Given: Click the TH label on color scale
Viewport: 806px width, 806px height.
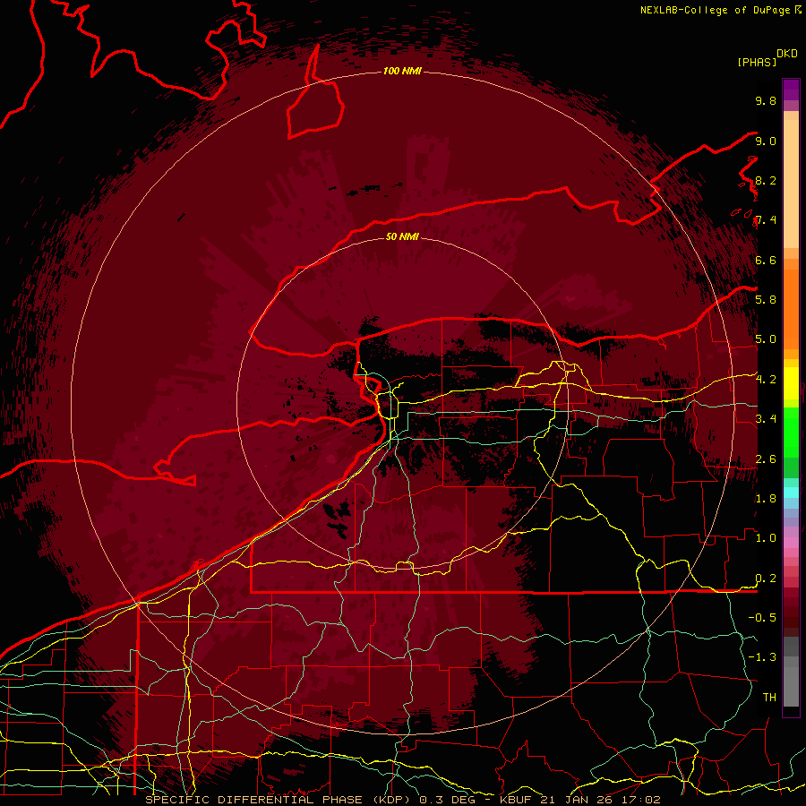Looking at the screenshot, I should click(x=769, y=697).
